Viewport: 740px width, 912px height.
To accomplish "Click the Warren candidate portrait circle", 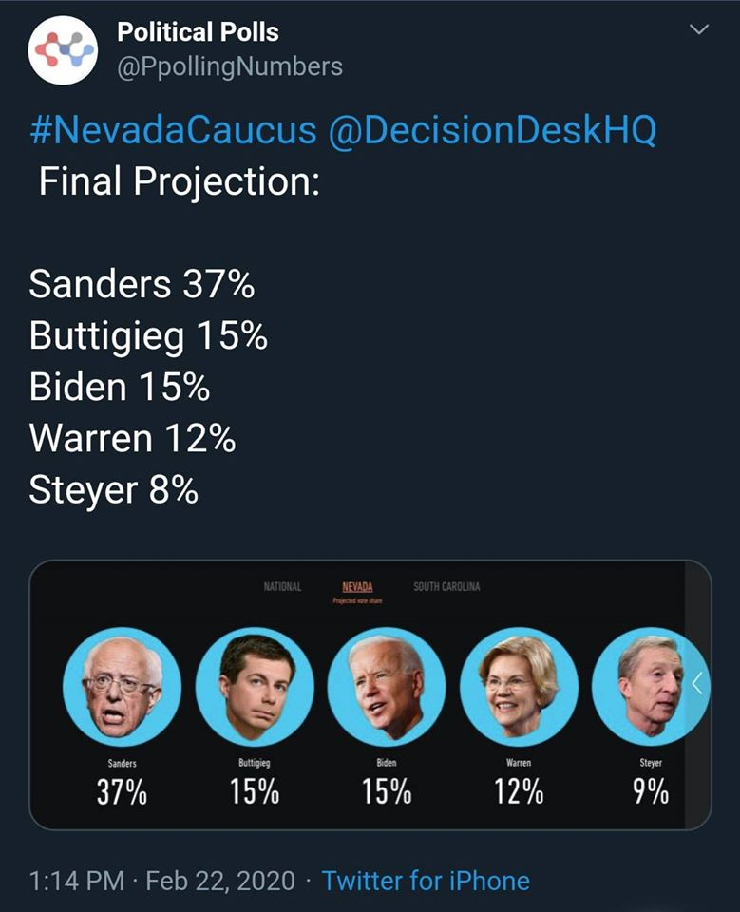I will (x=519, y=687).
